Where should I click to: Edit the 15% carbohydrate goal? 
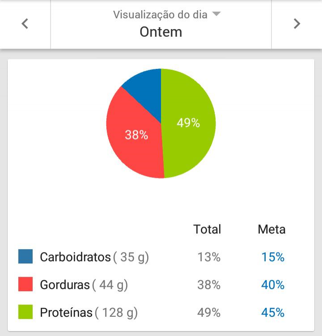(273, 257)
